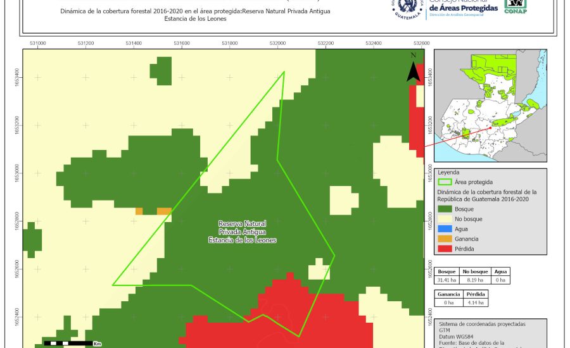The width and height of the screenshot is (570, 348).
Task: Click the red location dot on inset map
Action: coord(490,128)
